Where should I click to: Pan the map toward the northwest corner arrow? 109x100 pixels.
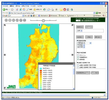click(x=5, y=25)
